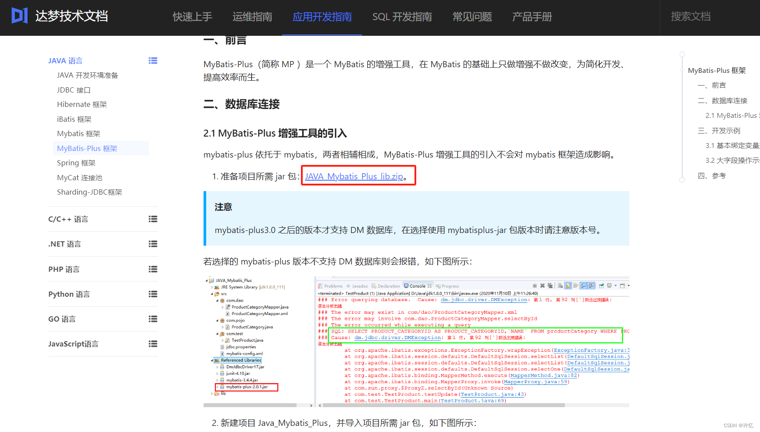The height and width of the screenshot is (432, 760).
Task: Jump to 2.1 MyBatis-Plus outline entry
Action: [x=732, y=115]
